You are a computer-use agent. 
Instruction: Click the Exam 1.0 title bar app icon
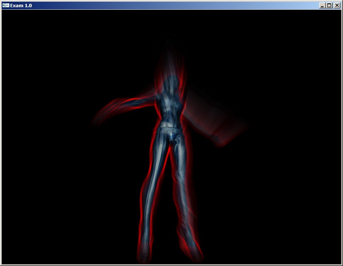pos(6,5)
